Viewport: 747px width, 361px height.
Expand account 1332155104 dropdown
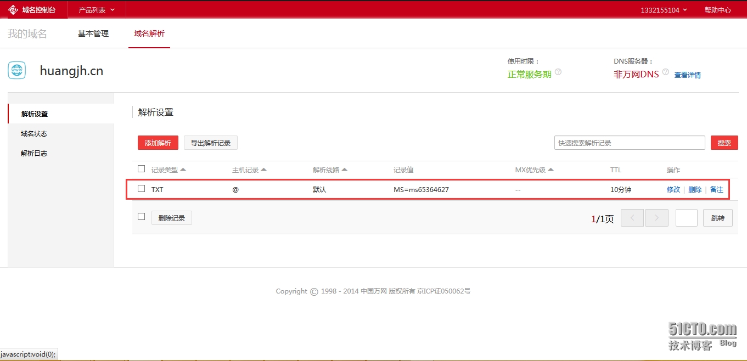point(664,10)
